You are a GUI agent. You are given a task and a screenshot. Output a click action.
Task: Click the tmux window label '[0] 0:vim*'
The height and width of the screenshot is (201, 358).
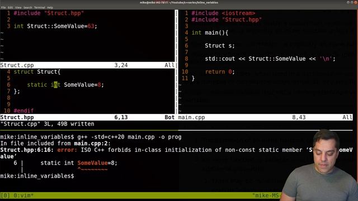click(x=17, y=195)
